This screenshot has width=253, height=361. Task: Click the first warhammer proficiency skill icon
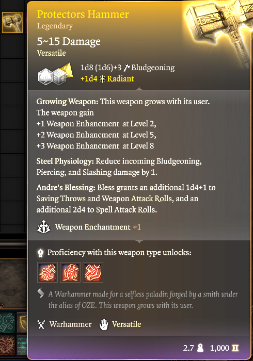click(x=47, y=272)
